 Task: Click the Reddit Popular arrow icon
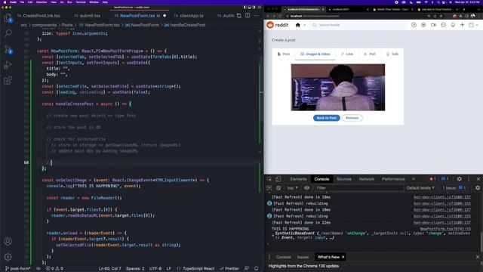(414, 25)
